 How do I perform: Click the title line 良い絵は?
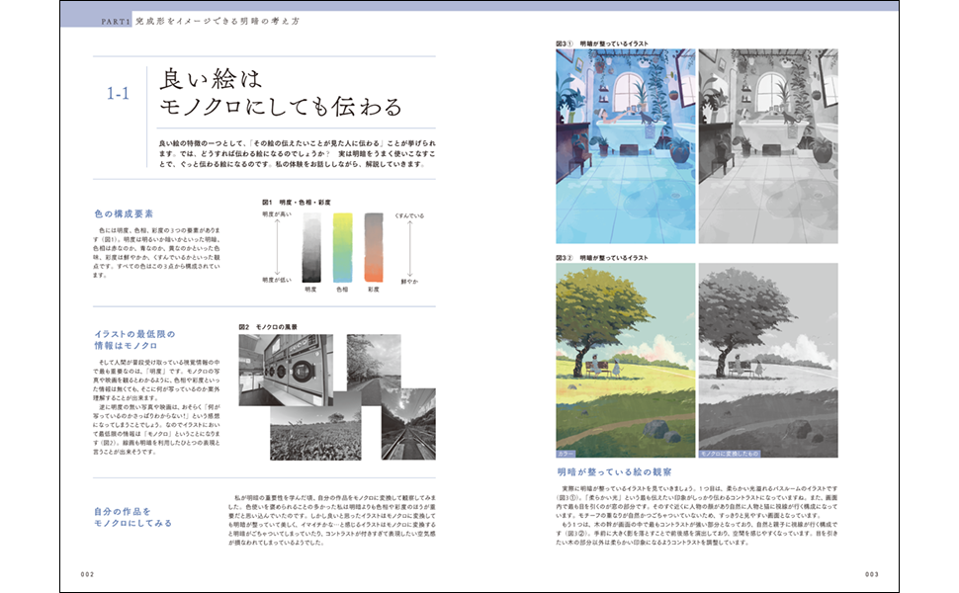pyautogui.click(x=211, y=79)
